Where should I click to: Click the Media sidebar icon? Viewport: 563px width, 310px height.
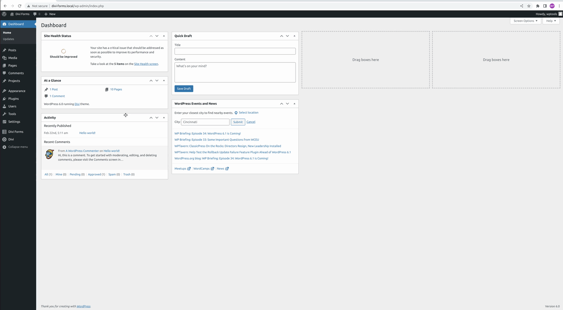point(4,58)
